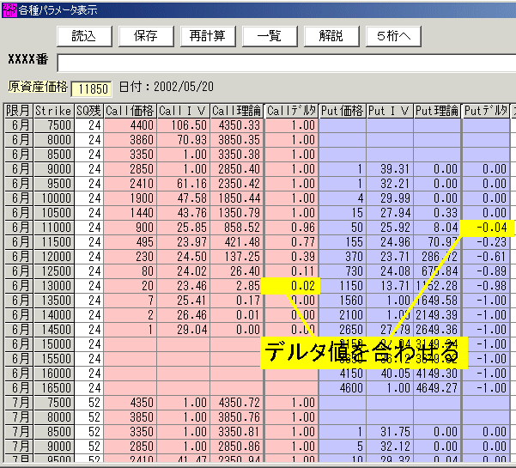
Task: Select the Put価格 column header
Action: coord(343,111)
